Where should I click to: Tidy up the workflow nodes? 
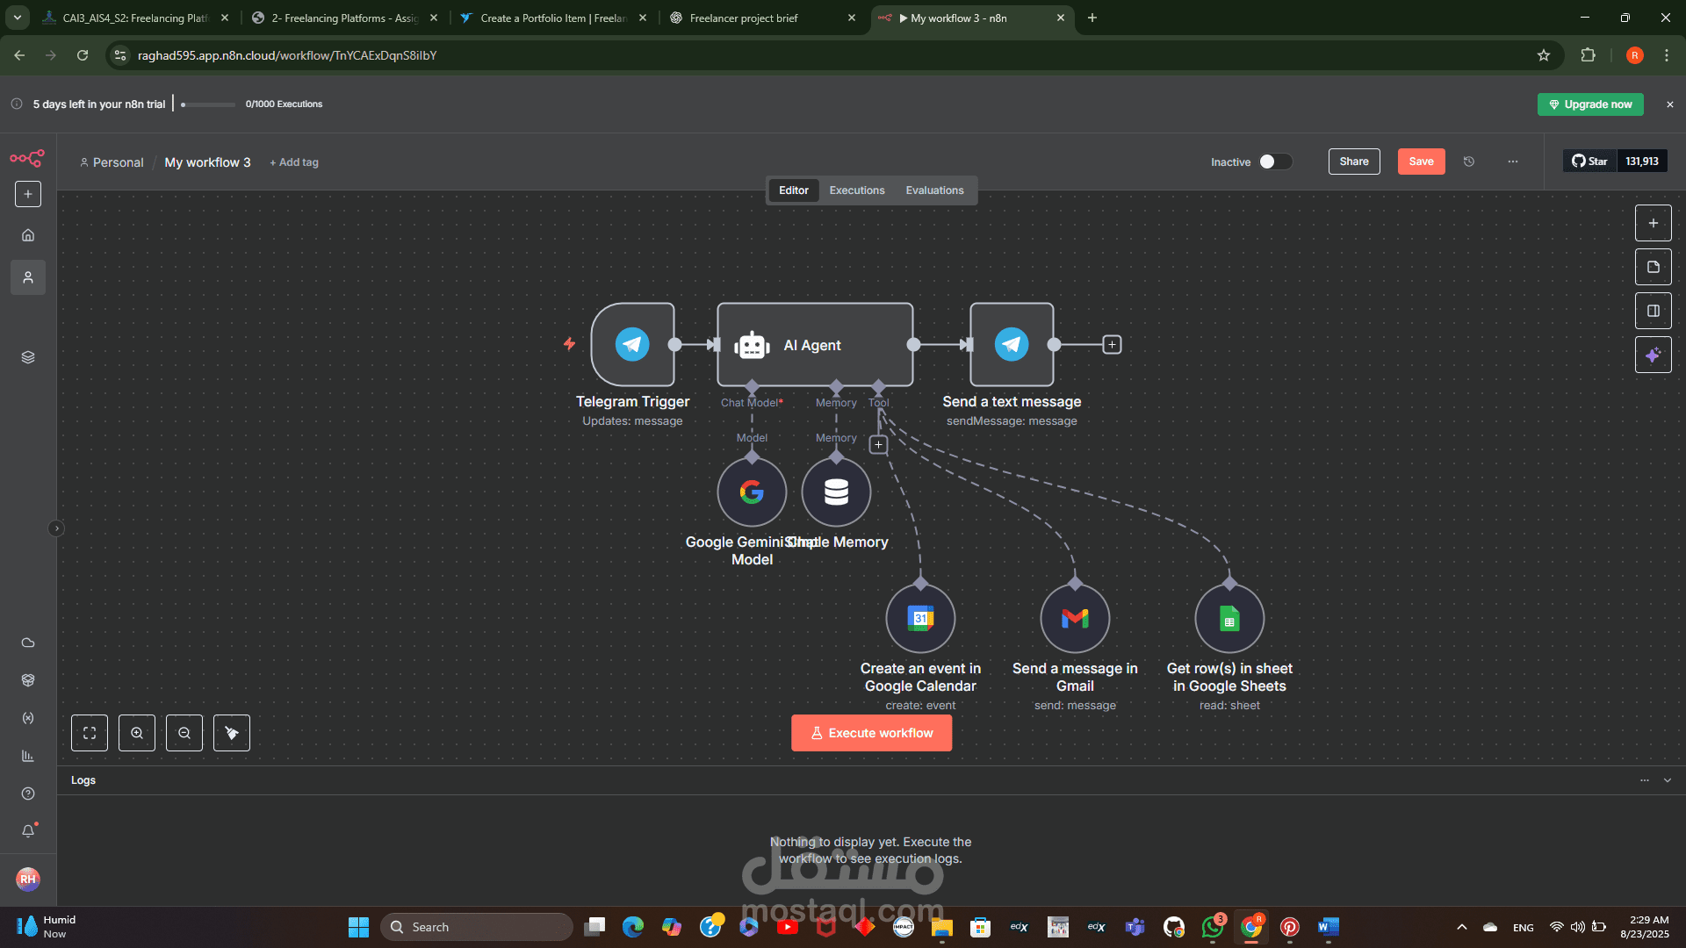232,733
